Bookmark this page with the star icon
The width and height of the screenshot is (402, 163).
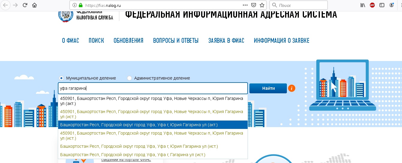(x=262, y=5)
